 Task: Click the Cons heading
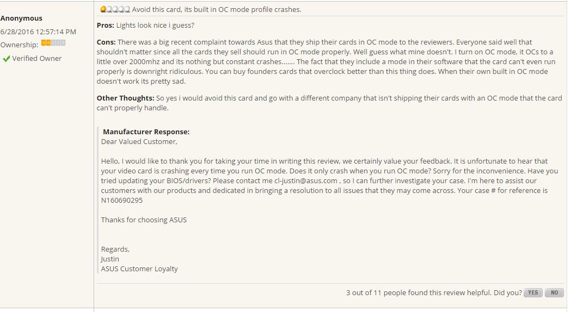[106, 42]
